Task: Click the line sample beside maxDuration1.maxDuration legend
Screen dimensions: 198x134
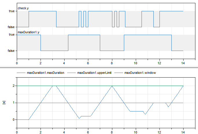Action: coord(21,73)
